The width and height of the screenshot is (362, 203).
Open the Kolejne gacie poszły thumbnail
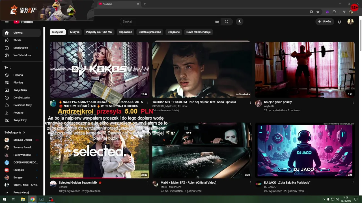[305, 70]
